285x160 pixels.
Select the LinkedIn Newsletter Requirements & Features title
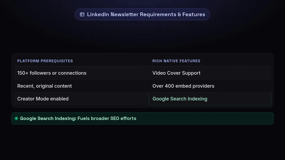click(x=146, y=14)
